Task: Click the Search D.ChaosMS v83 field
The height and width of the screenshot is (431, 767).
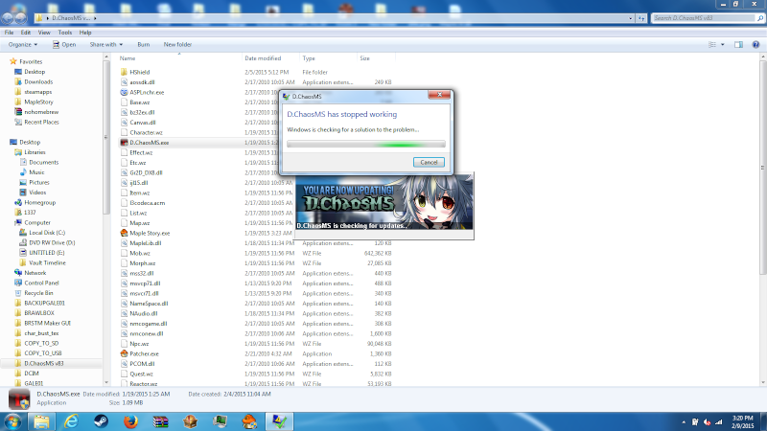Action: 704,18
